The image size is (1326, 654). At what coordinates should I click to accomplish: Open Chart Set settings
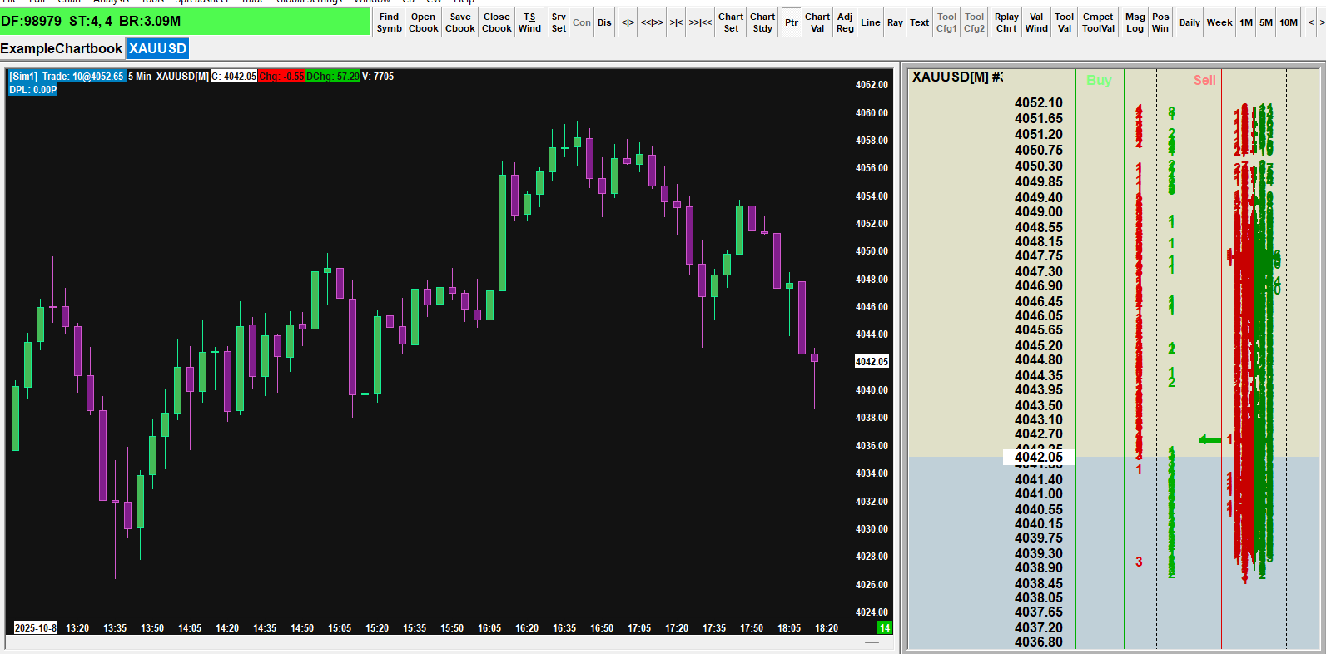(x=731, y=22)
